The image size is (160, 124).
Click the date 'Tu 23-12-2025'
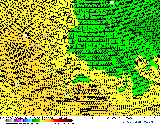tap(106, 118)
